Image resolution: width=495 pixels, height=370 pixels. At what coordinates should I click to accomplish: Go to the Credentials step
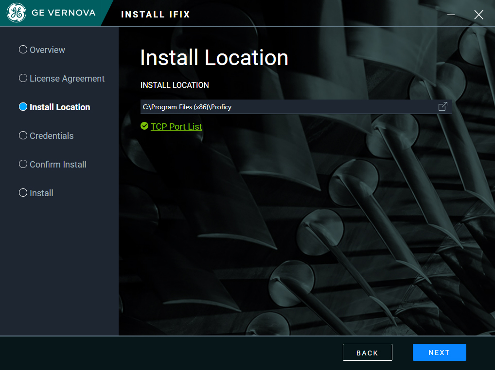(x=46, y=136)
